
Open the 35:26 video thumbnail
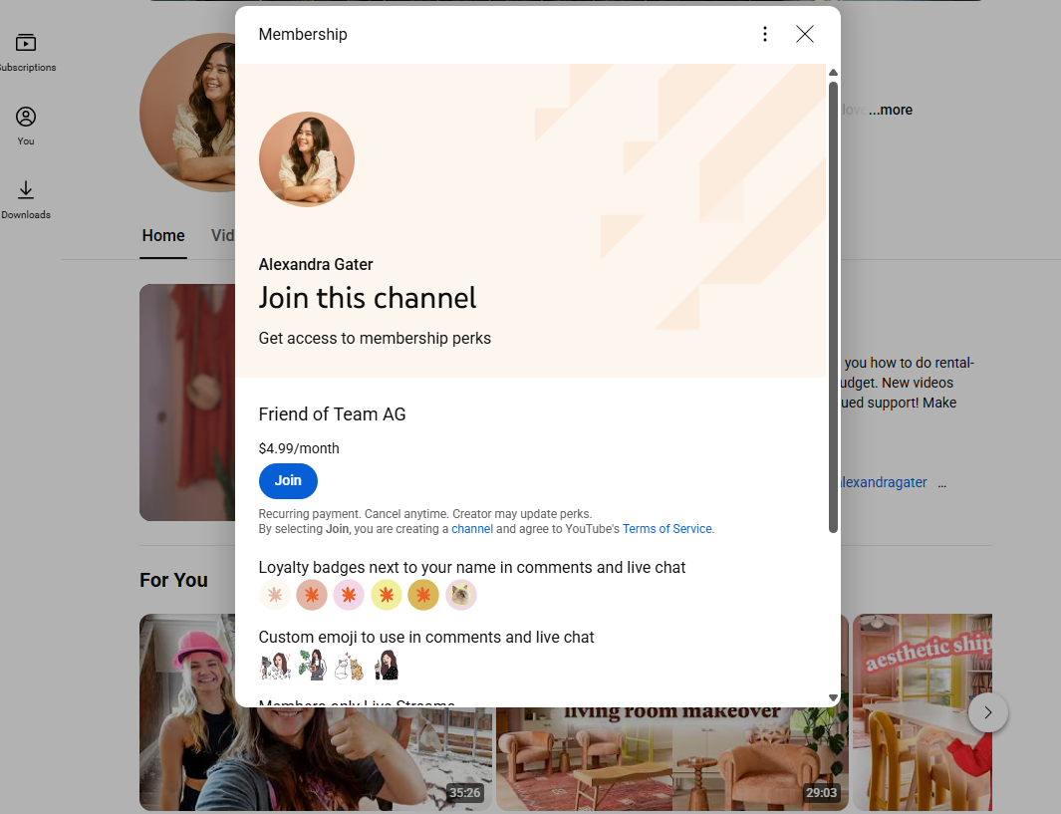316,711
